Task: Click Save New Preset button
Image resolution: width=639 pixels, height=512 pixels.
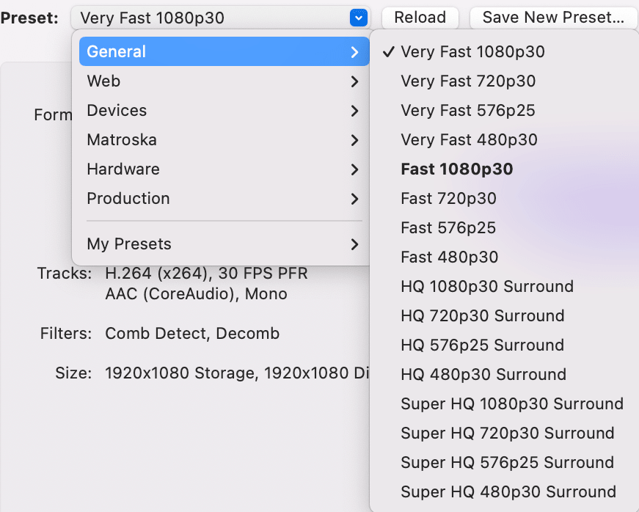Action: 553,18
